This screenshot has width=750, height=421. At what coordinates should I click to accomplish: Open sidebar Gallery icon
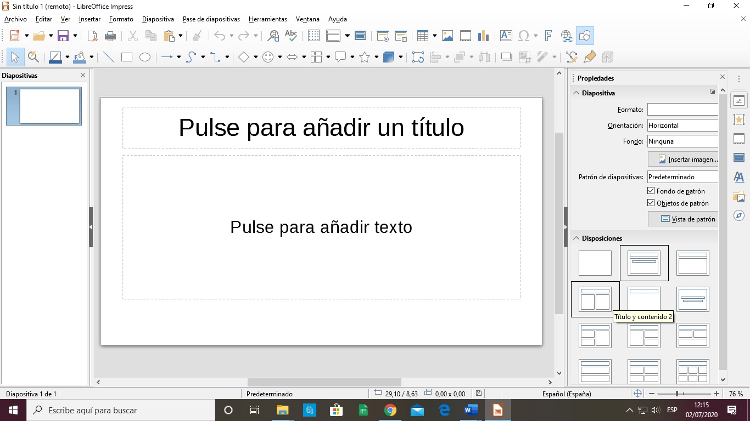pyautogui.click(x=739, y=196)
